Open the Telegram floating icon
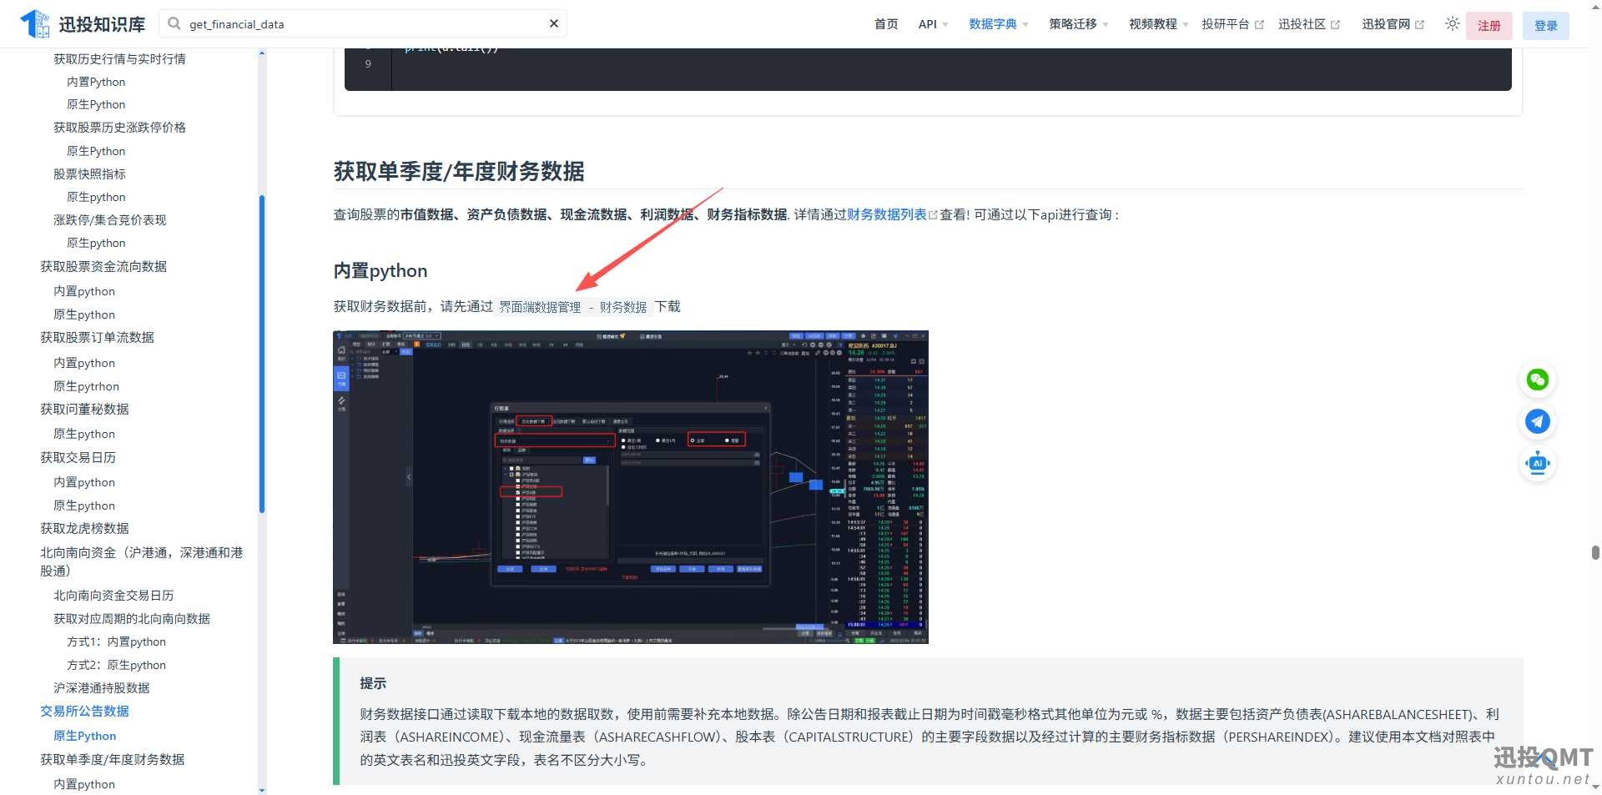The image size is (1602, 795). point(1537,422)
